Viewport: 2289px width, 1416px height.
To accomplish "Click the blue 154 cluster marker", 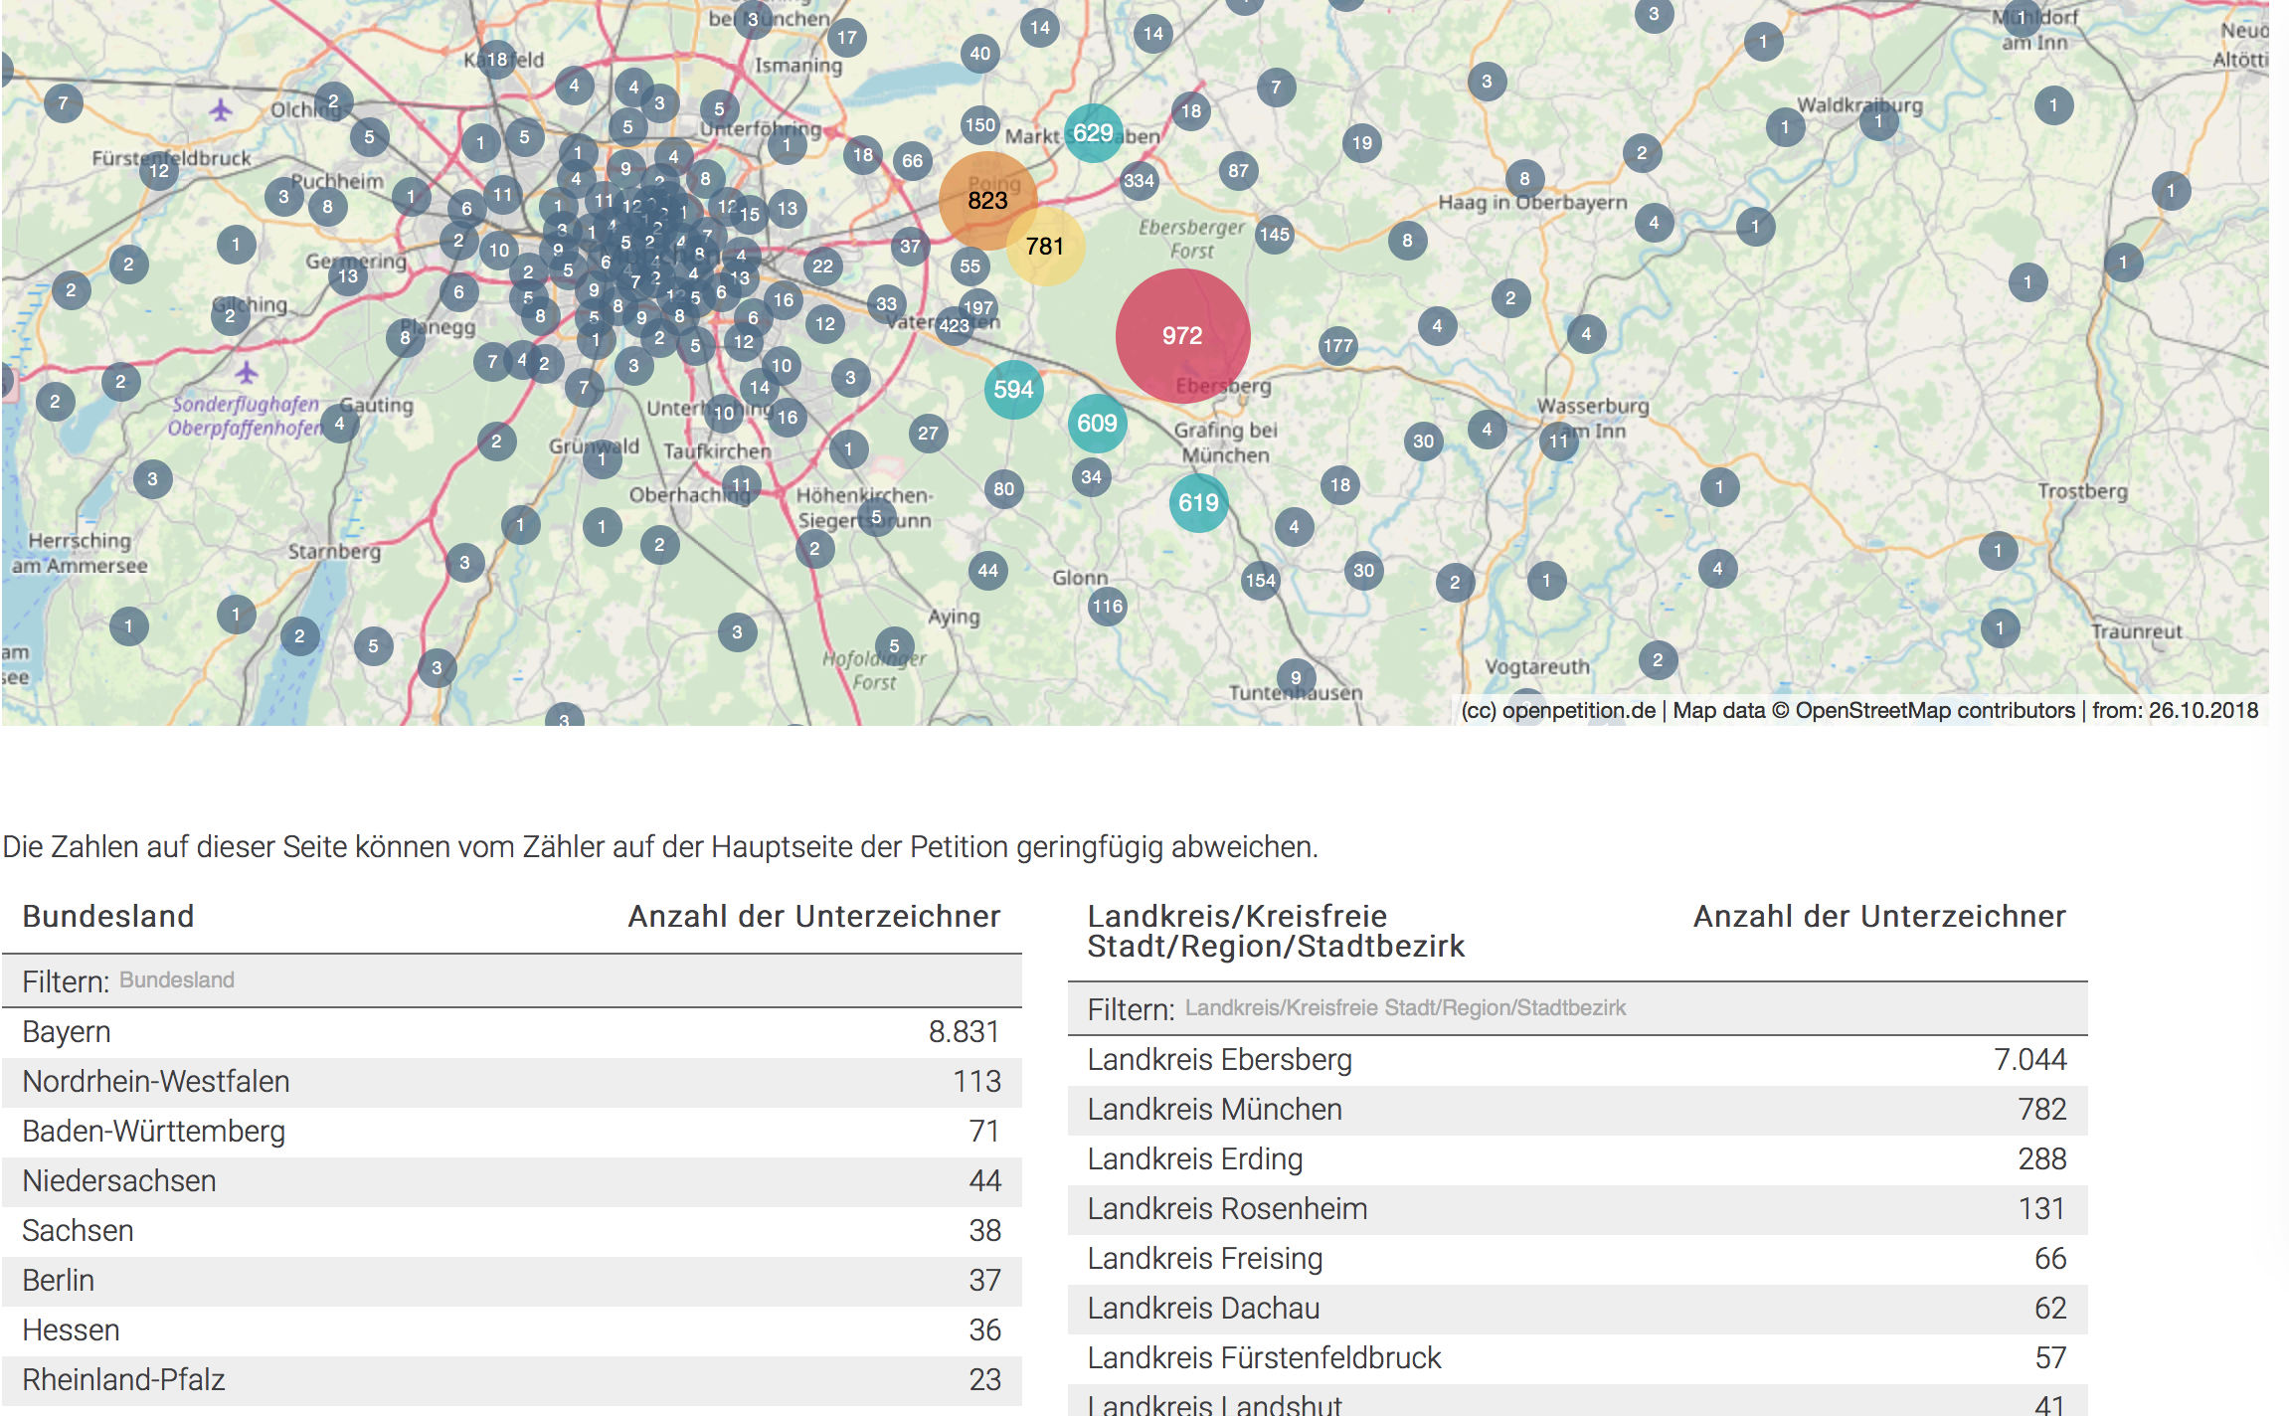I will coord(1260,581).
